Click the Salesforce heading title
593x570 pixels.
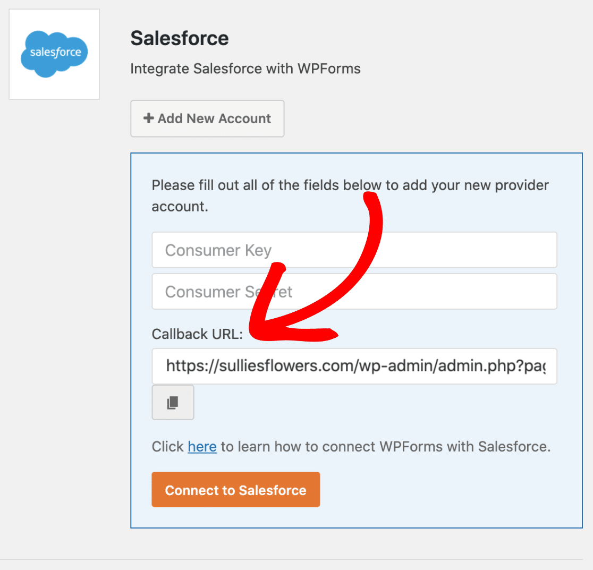coord(180,38)
